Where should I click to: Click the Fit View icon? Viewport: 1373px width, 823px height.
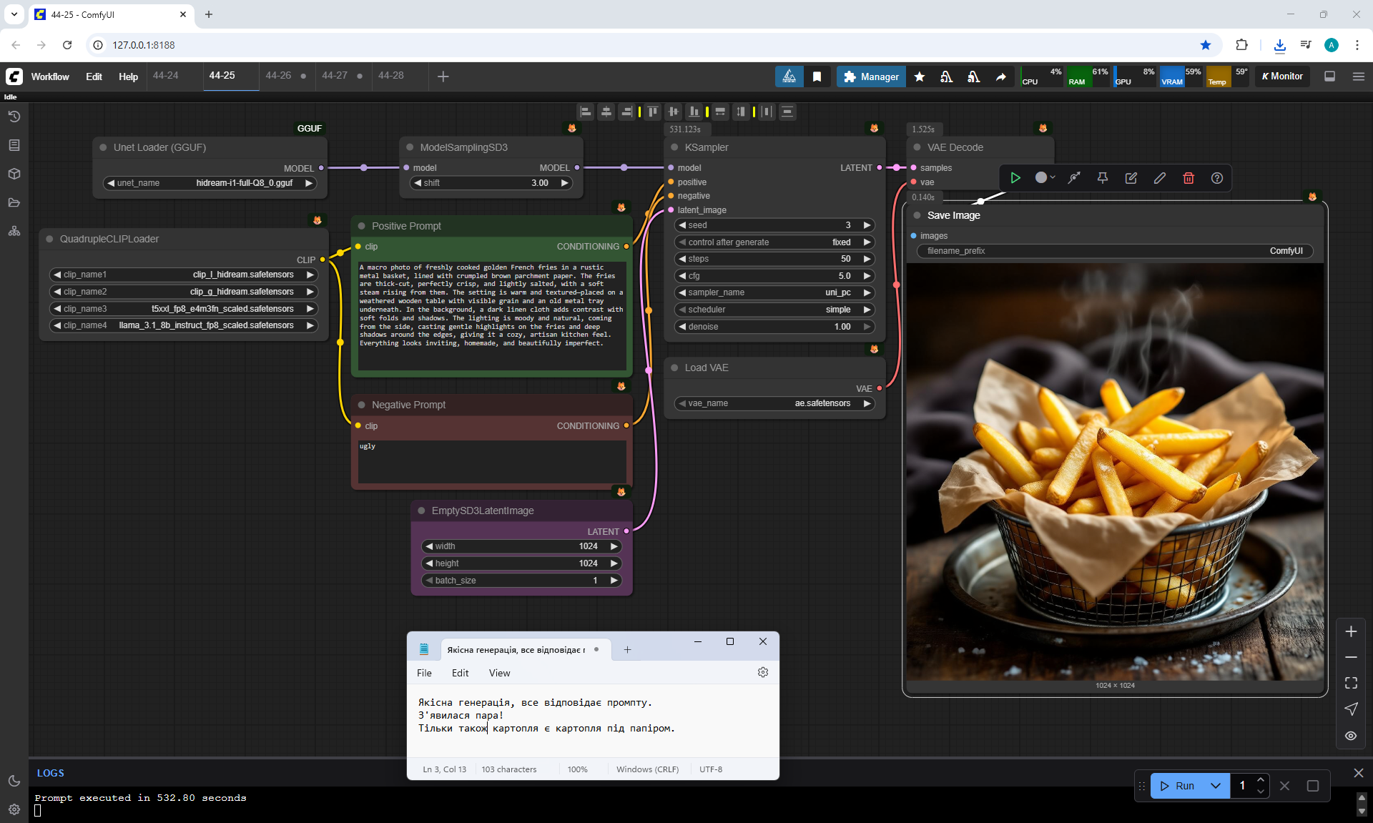(1350, 683)
